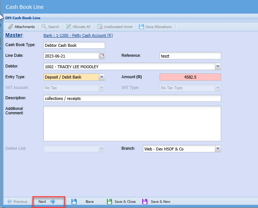Expand the Debtor dropdown list

pos(218,66)
